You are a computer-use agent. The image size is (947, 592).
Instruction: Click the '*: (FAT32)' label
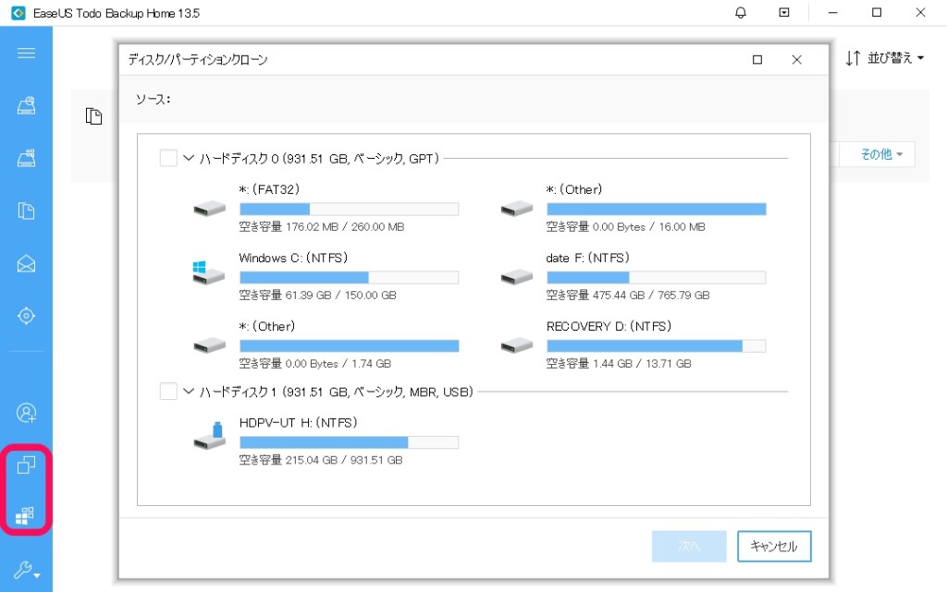pyautogui.click(x=269, y=189)
